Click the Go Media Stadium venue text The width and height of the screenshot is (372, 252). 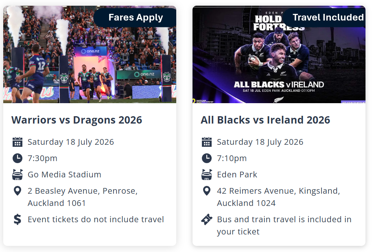tap(64, 175)
